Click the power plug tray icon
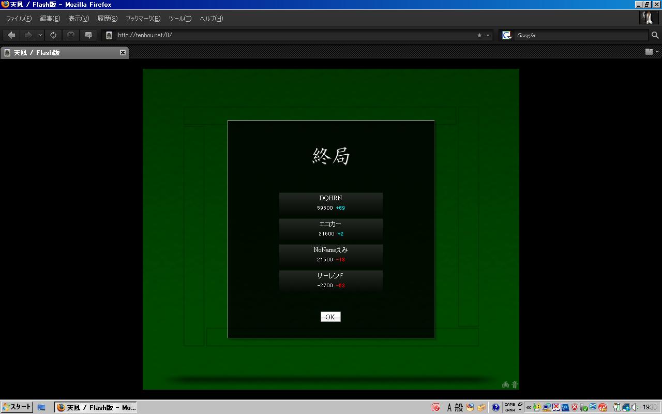This screenshot has height=414, width=662. pyautogui.click(x=616, y=407)
